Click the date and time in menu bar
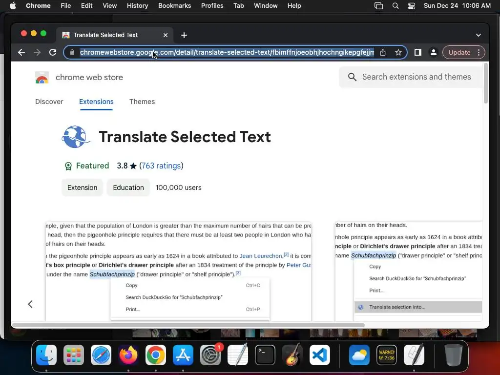The image size is (500, 375). pos(457,6)
